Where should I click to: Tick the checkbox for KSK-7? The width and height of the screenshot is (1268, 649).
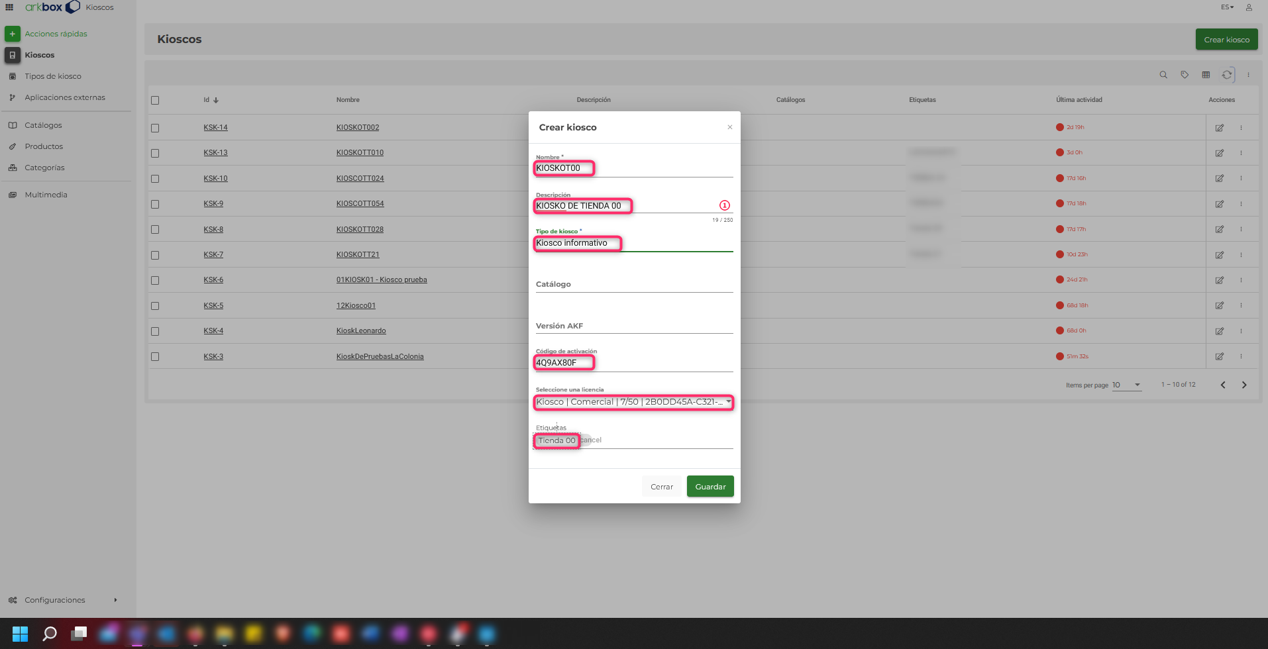[155, 255]
